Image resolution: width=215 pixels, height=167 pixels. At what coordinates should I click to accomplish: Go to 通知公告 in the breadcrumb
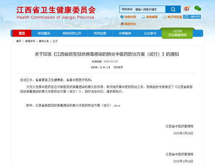point(44,41)
